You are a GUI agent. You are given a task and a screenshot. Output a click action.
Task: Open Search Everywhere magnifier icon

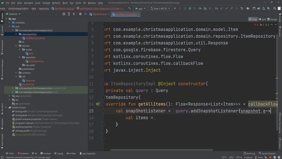275,8
